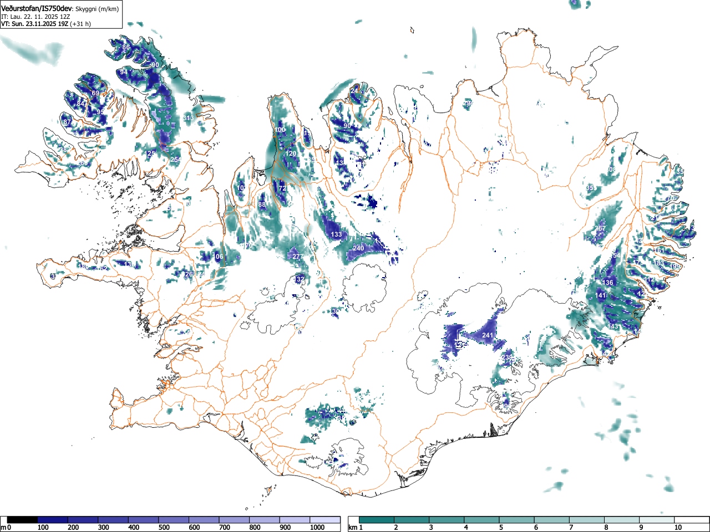The height and width of the screenshot is (532, 710).
Task: Click the '2' tick label in km legend
Action: click(395, 528)
